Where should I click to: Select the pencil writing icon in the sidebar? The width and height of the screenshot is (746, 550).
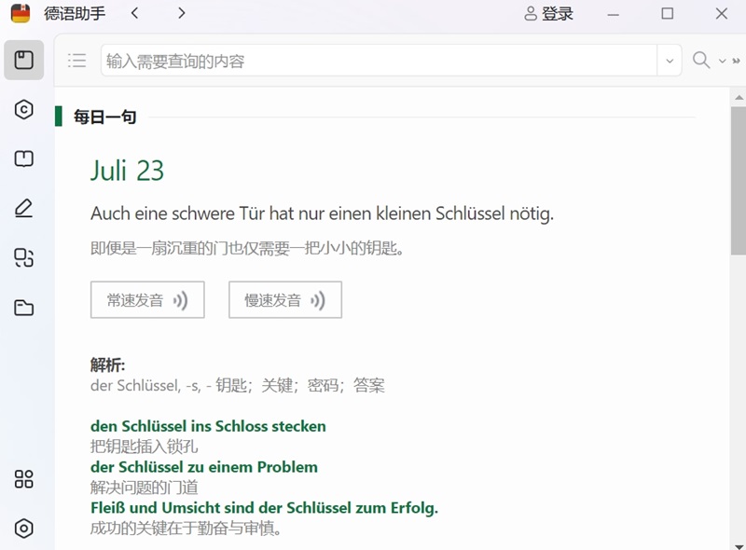[x=24, y=209]
